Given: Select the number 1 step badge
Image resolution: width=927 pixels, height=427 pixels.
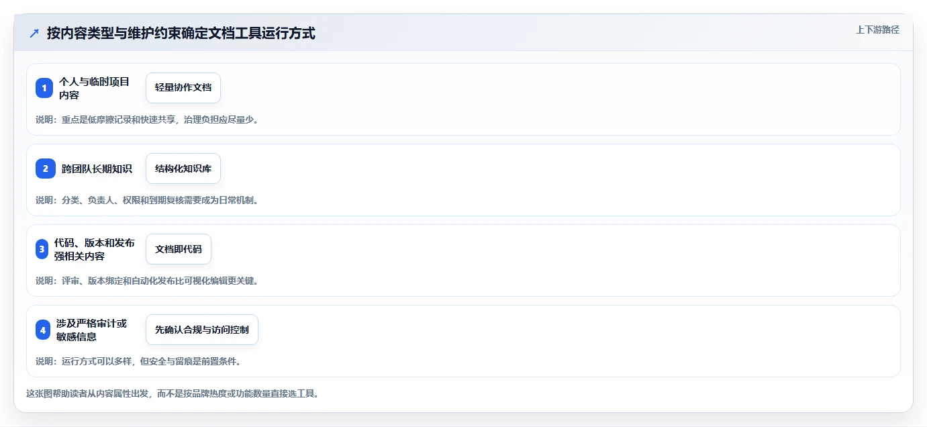Looking at the screenshot, I should coord(44,88).
